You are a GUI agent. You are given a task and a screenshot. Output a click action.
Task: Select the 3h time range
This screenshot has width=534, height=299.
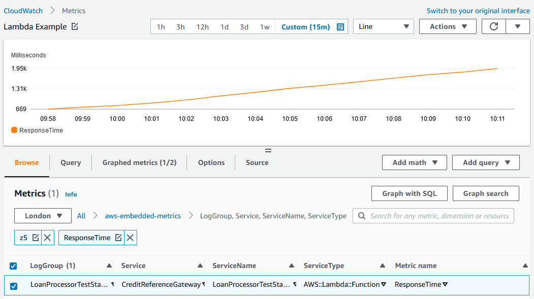click(x=180, y=27)
